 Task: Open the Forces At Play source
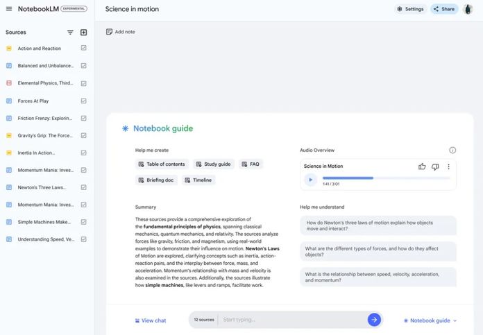[x=33, y=101]
